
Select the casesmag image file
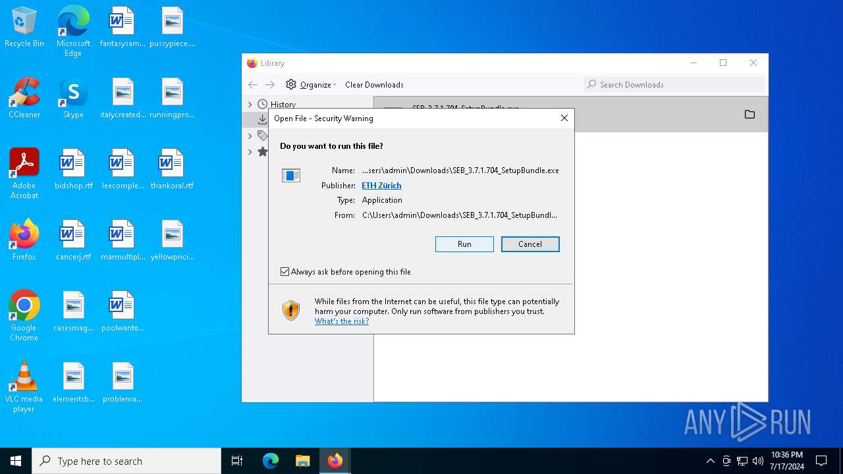pos(73,312)
